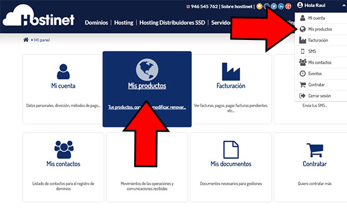Click the globe icon beside Mis productos in dropdown

[302, 29]
